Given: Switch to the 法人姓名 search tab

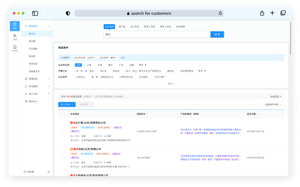Looking at the screenshot, I should 135,26.
